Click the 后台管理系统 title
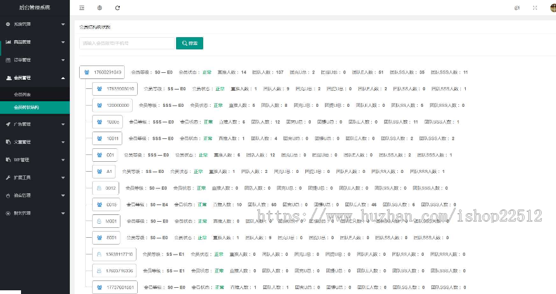 [x=35, y=7]
